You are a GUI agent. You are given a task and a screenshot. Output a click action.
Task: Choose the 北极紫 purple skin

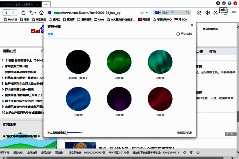point(119,99)
